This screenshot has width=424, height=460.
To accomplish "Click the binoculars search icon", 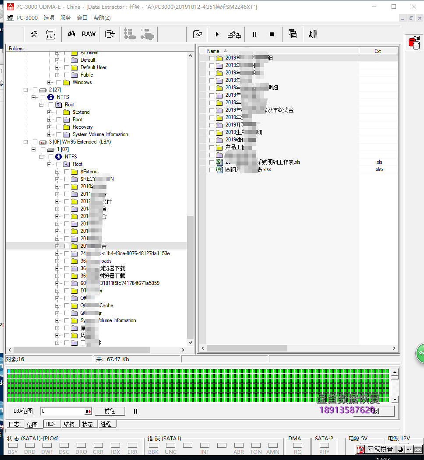I will (71, 34).
